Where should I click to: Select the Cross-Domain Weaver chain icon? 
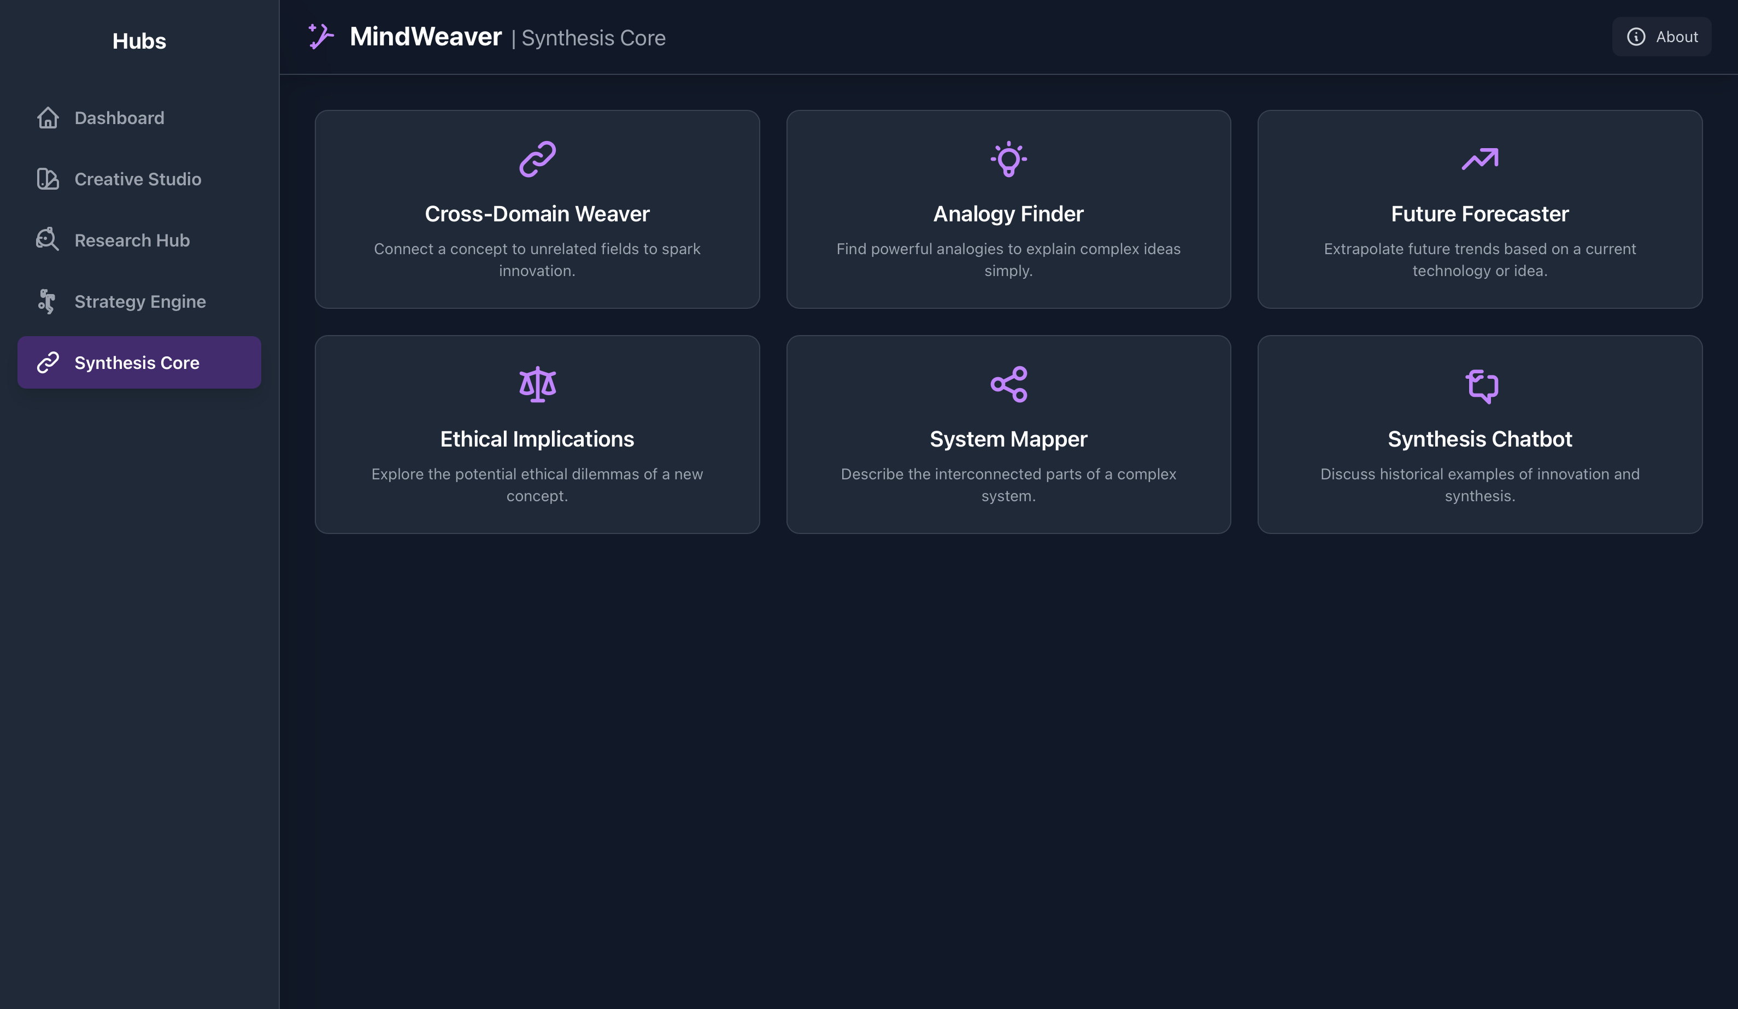click(x=537, y=159)
